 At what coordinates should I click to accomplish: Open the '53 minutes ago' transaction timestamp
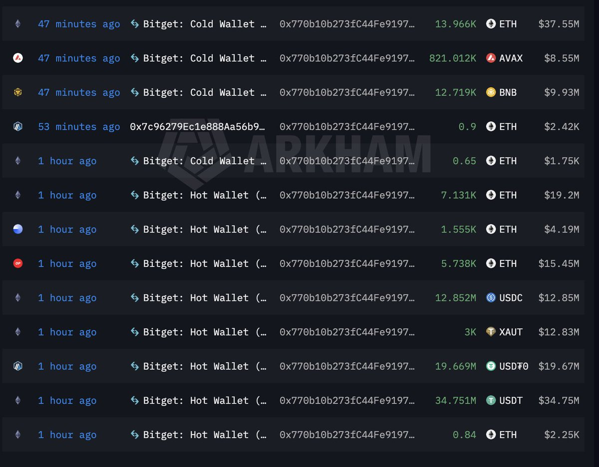coord(79,127)
